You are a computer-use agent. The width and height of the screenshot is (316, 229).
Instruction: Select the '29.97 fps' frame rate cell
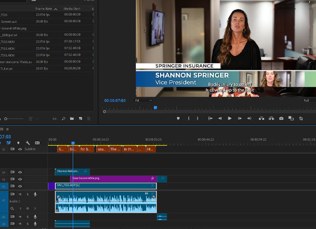tap(42, 69)
